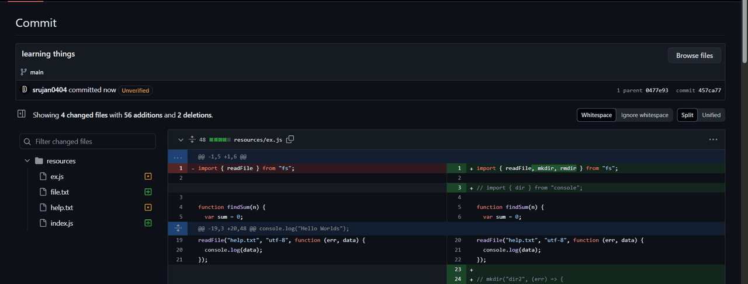Expand all lines icon in ex.js header
The width and height of the screenshot is (748, 284).
192,139
